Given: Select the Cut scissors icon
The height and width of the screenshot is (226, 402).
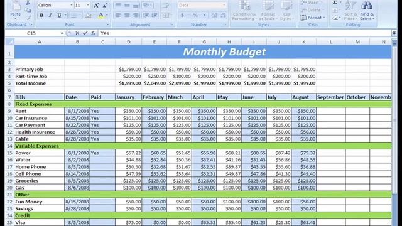Looking at the screenshot, I should click(x=28, y=3).
